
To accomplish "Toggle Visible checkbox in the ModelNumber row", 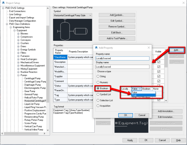I will [x=159, y=71].
